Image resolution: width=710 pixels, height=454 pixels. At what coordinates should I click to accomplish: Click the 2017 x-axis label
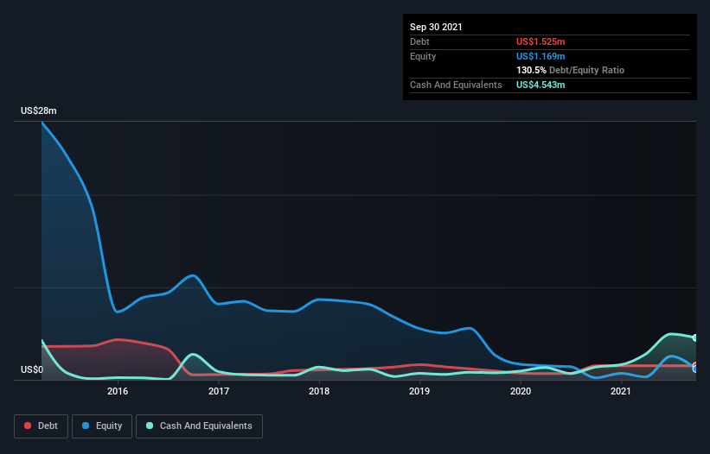(218, 391)
